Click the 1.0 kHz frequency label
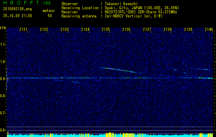Screen dimensions: 216x137 tap(3, 62)
